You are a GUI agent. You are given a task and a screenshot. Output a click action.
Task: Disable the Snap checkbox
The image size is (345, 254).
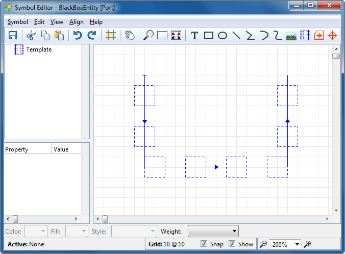[204, 244]
